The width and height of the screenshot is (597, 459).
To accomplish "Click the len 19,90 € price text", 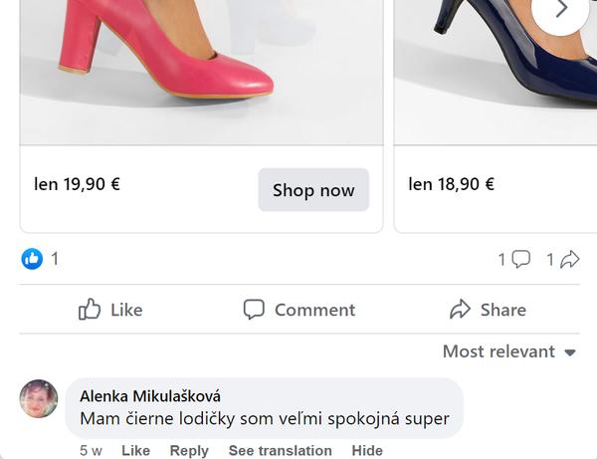I will (77, 184).
